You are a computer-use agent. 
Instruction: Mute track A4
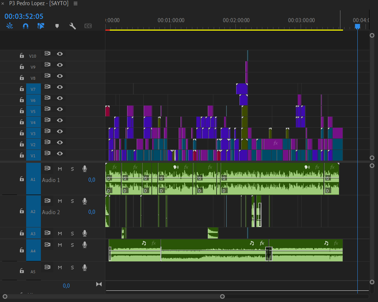point(60,245)
